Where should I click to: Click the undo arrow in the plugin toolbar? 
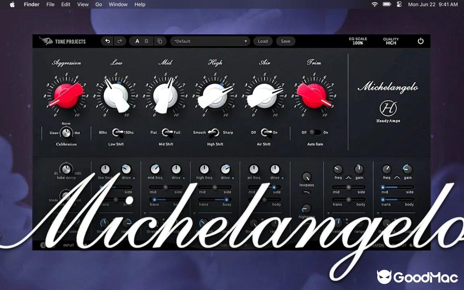coord(107,41)
